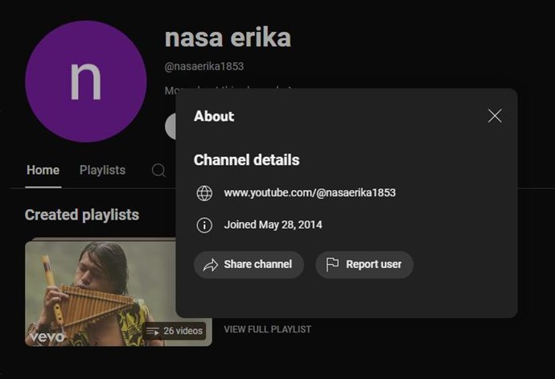Close the About dialog with the X
The width and height of the screenshot is (555, 379).
click(x=495, y=116)
